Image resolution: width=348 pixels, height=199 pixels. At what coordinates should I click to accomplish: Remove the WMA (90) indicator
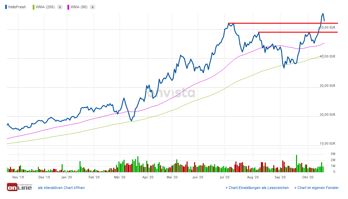(93, 7)
